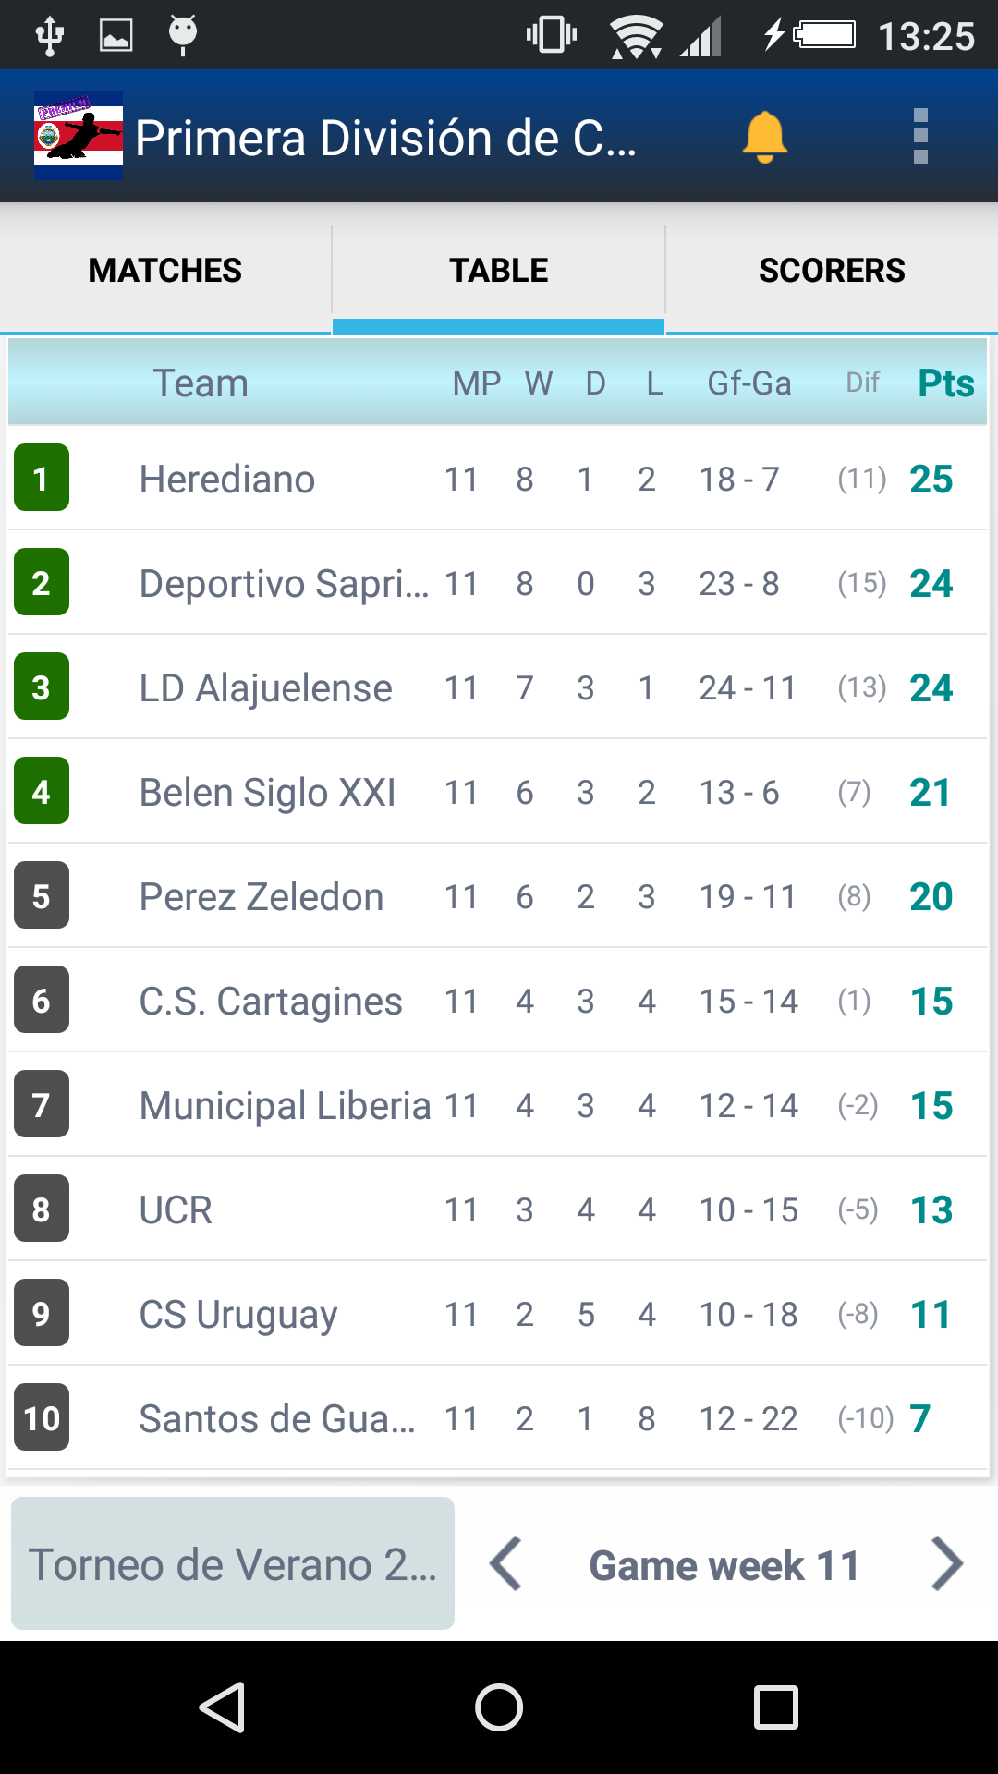Screen dimensions: 998x1774
Task: Select position badge 1 next to Herediano
Action: tap(41, 479)
